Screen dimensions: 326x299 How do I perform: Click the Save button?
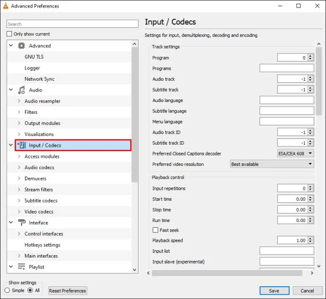coord(274,290)
